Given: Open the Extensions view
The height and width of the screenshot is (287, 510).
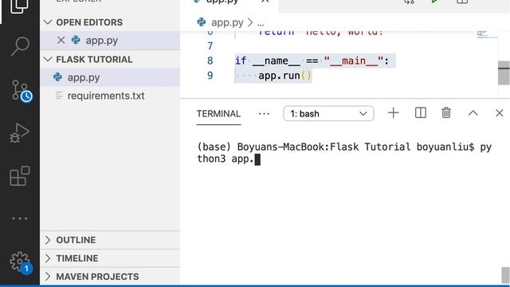Looking at the screenshot, I should pos(19,176).
